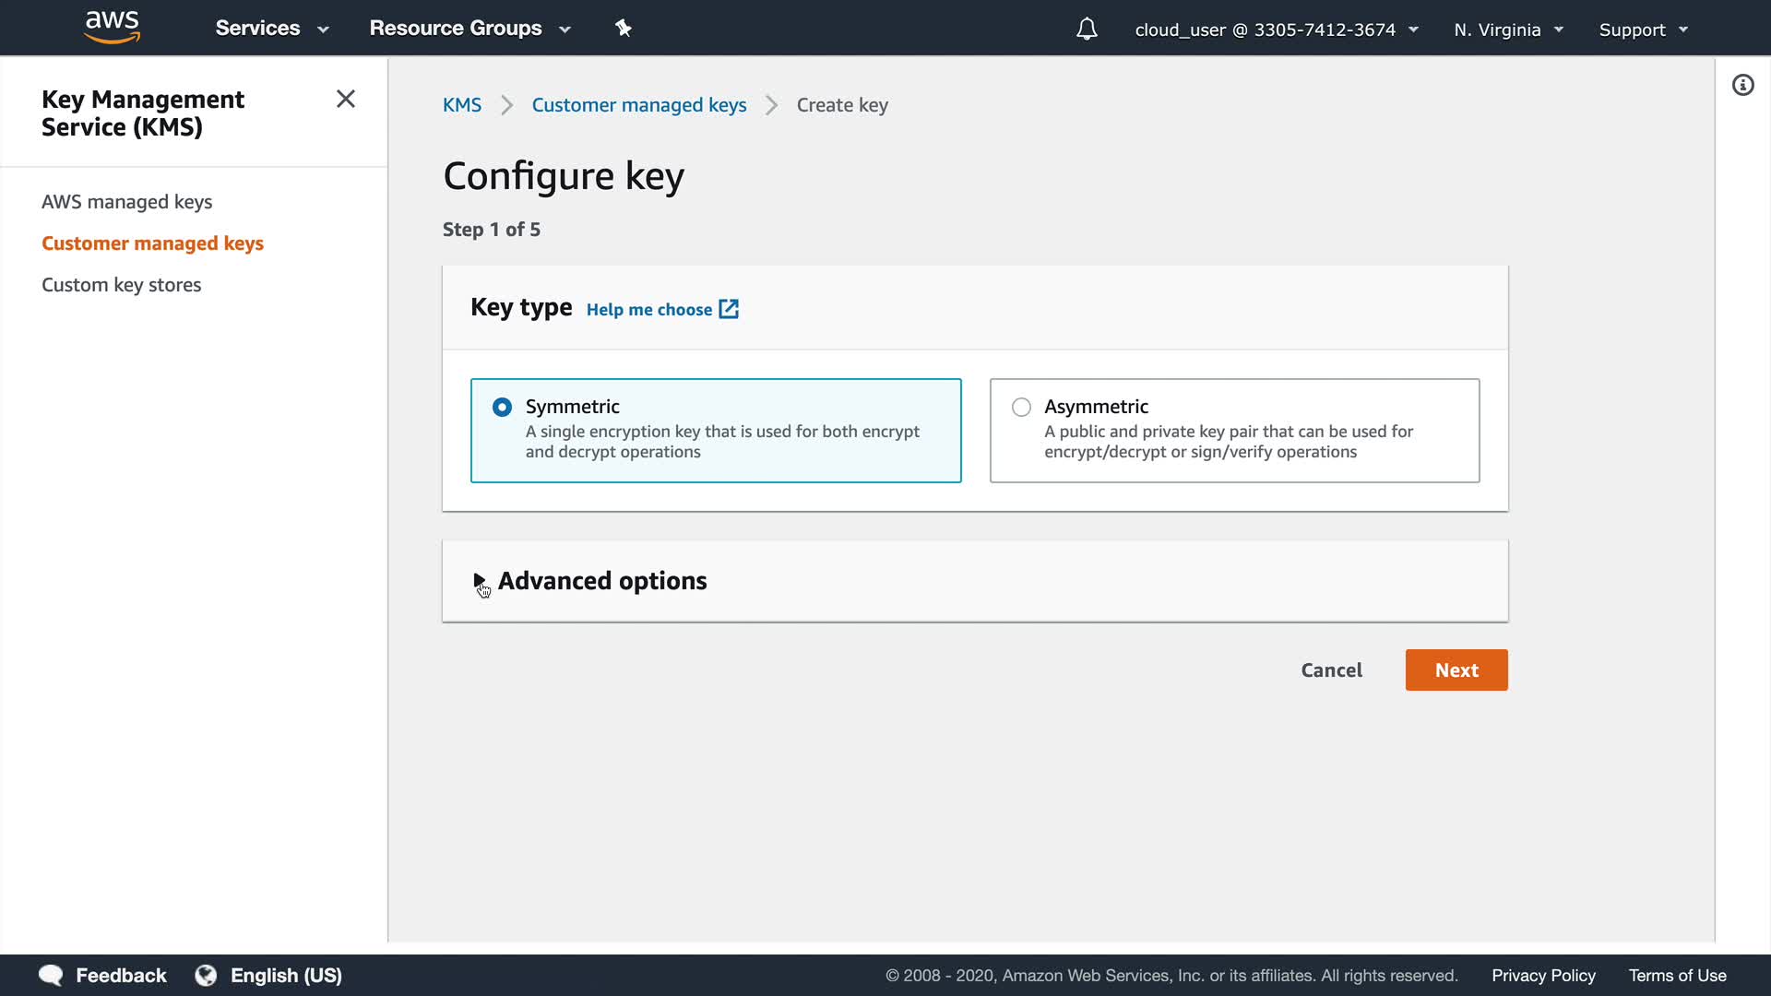Close the KMS sidebar with the X icon
The height and width of the screenshot is (996, 1771).
pos(346,99)
